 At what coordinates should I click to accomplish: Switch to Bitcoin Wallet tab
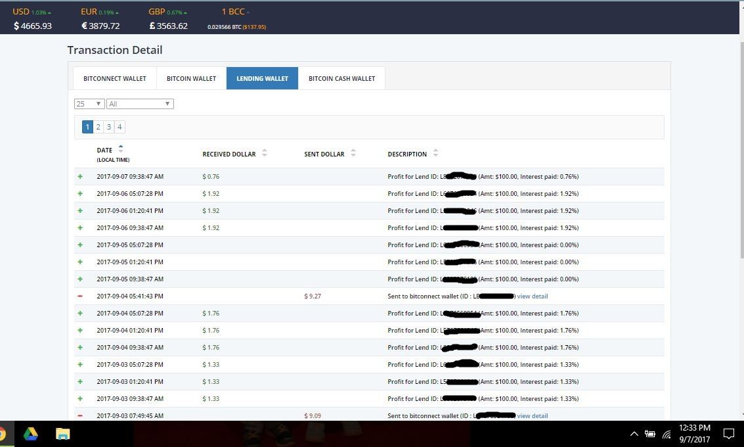[x=191, y=78]
